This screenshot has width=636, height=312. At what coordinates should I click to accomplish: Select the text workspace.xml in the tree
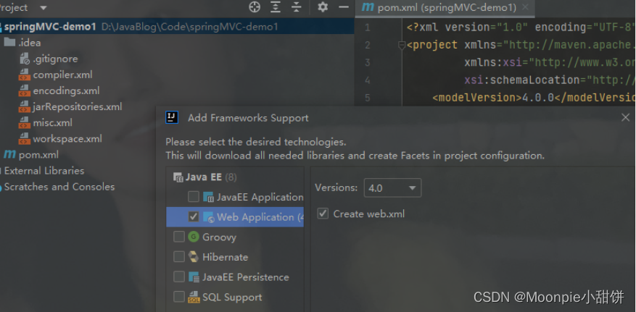[x=67, y=139]
